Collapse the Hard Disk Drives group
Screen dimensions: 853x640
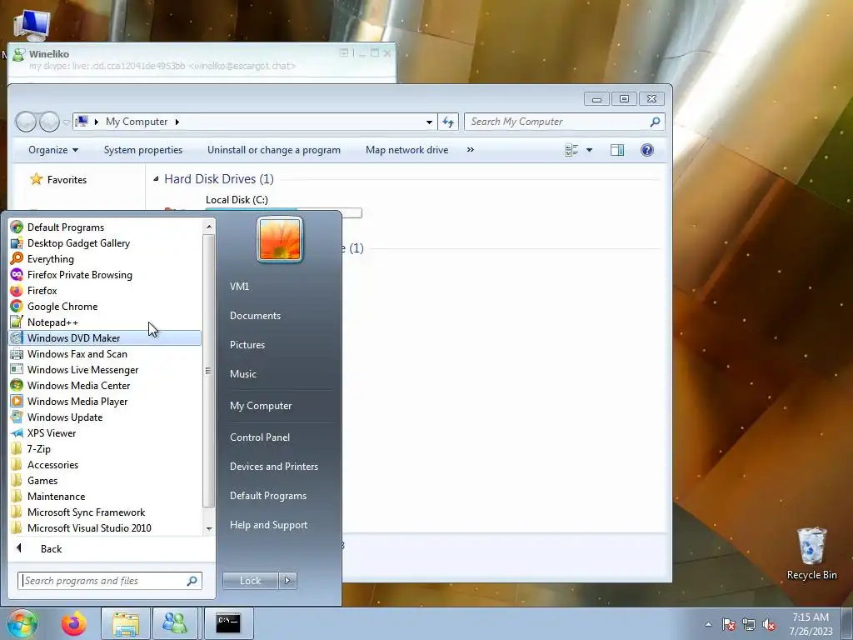(156, 178)
